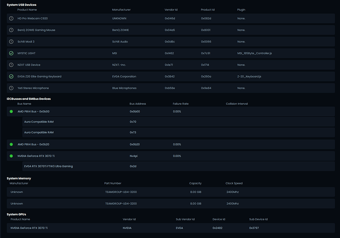Click System GPUs NVIDIA GeForce RTX 3070 Ti name
This screenshot has height=238, width=340.
(29, 228)
